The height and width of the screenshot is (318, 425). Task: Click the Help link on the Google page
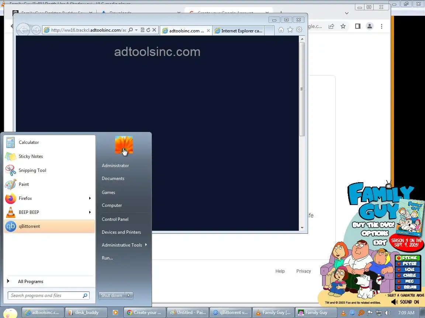point(280,271)
